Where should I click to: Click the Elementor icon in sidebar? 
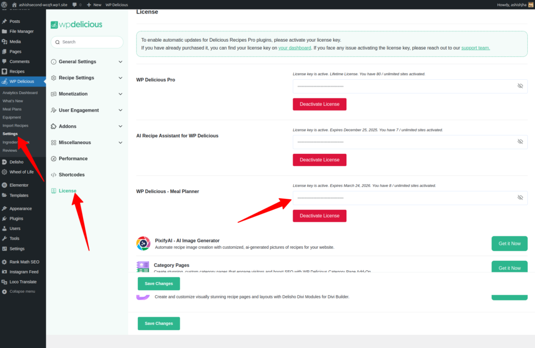4,185
